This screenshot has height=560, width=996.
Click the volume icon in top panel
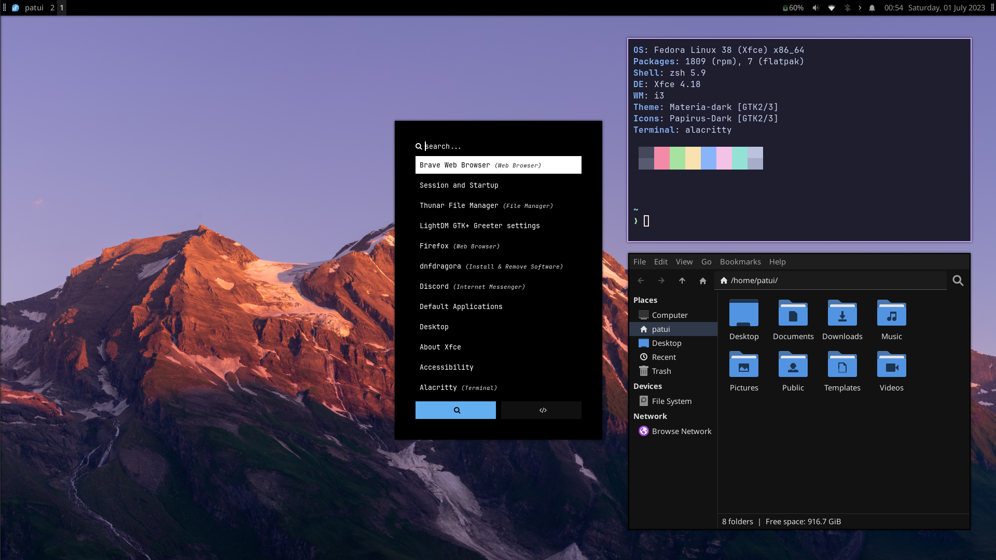815,8
